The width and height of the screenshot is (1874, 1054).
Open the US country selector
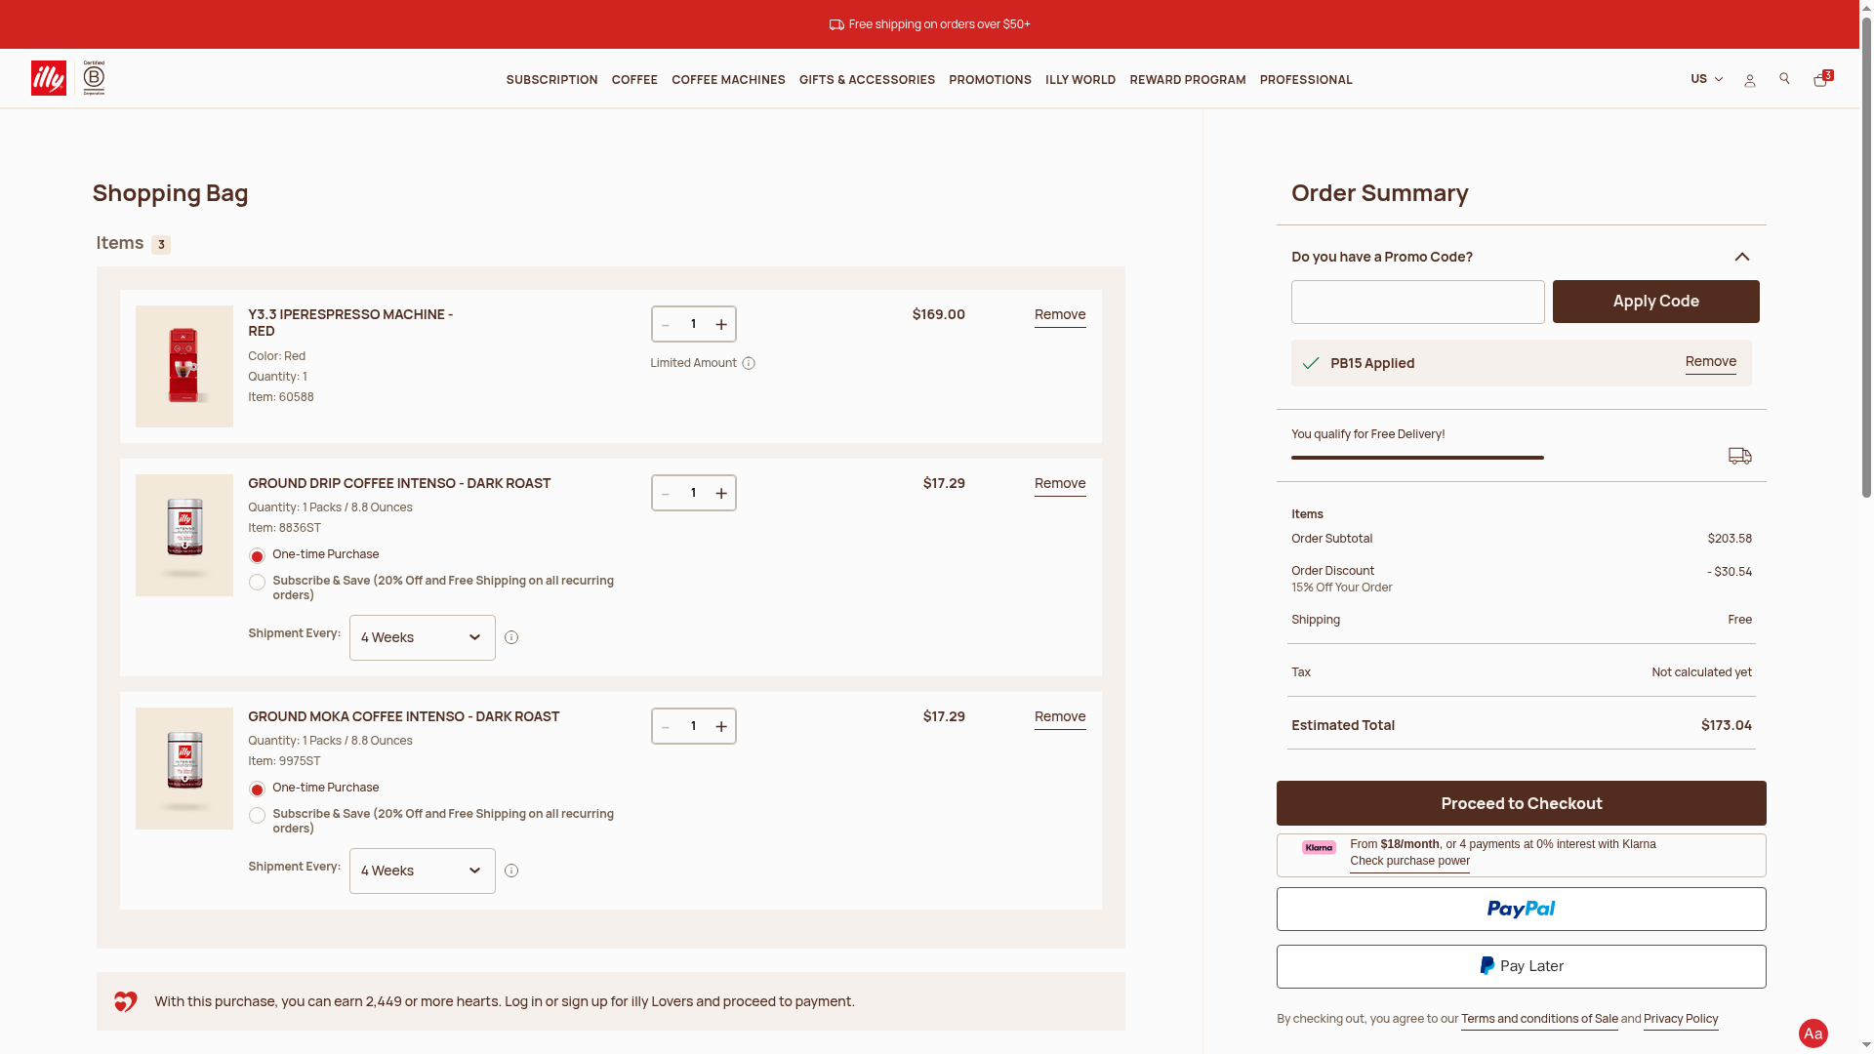[1706, 79]
